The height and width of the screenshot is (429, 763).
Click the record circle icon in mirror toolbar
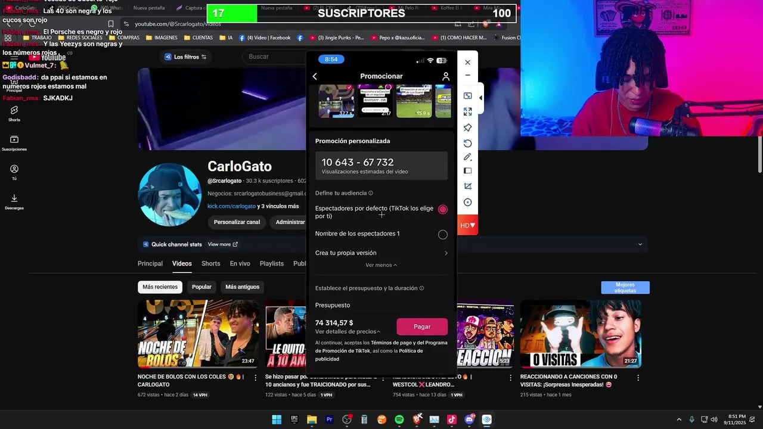click(x=467, y=203)
